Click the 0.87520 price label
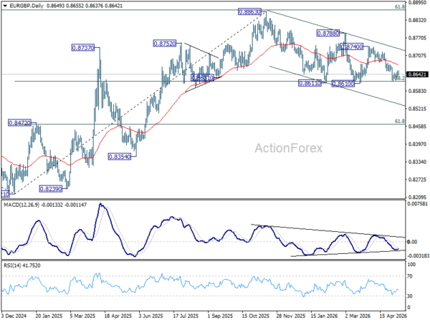430x322 pixels. click(x=165, y=43)
